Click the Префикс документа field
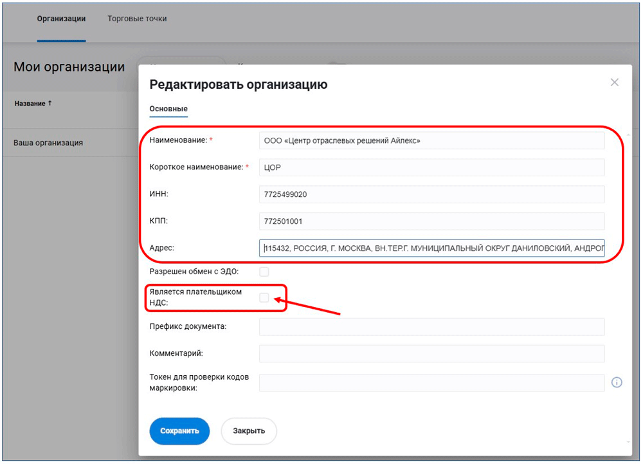Viewport: 643px width, 464px height. [x=431, y=327]
